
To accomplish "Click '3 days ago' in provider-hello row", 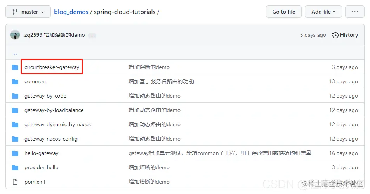I will [345, 167].
